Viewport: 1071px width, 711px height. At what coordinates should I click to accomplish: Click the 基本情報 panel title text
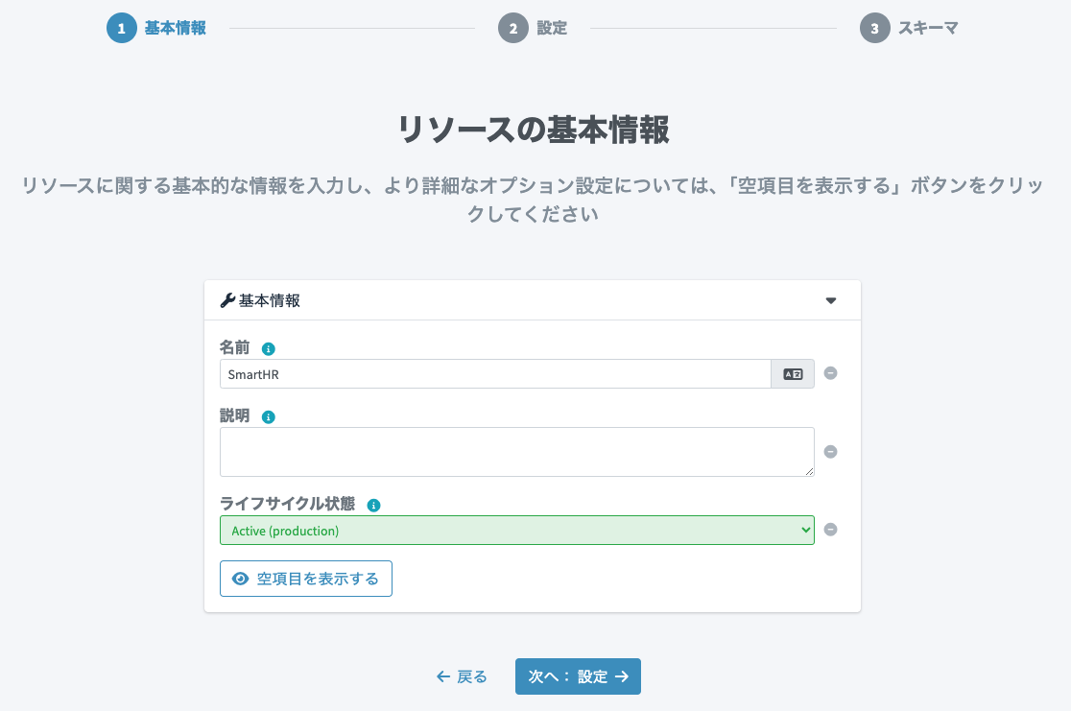point(270,300)
